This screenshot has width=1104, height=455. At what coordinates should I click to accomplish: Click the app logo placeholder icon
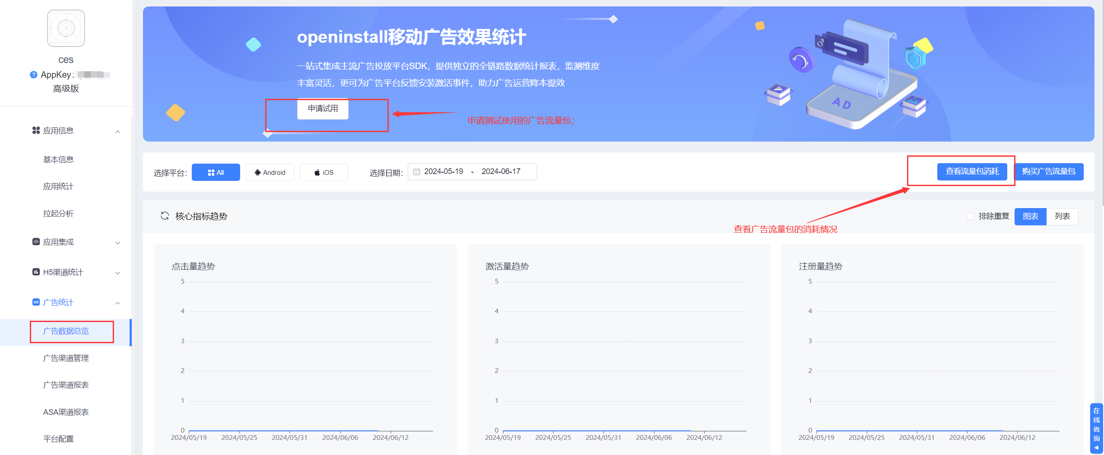(66, 28)
